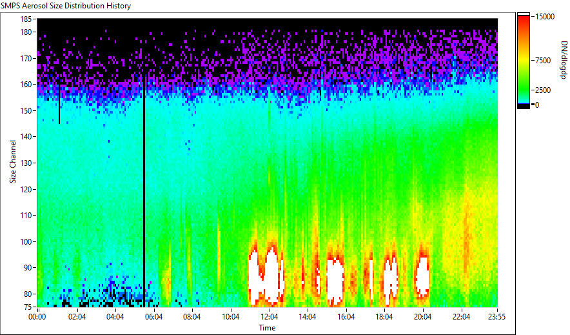Click time axis label 00:00
This screenshot has width=570, height=335.
(37, 317)
